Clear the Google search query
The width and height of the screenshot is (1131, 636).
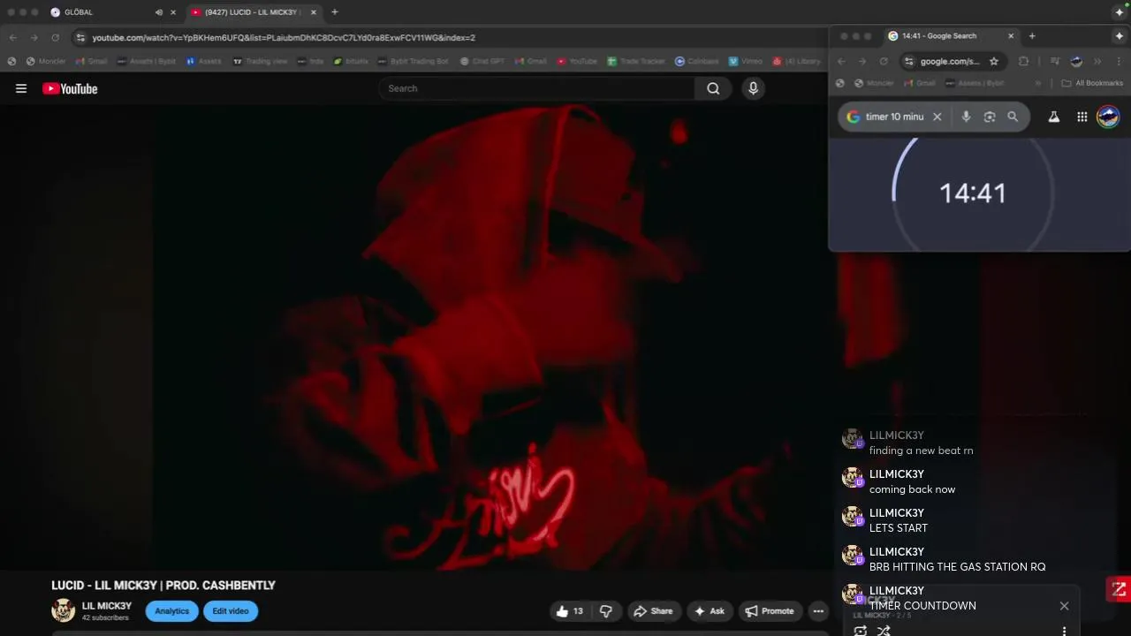tap(937, 117)
